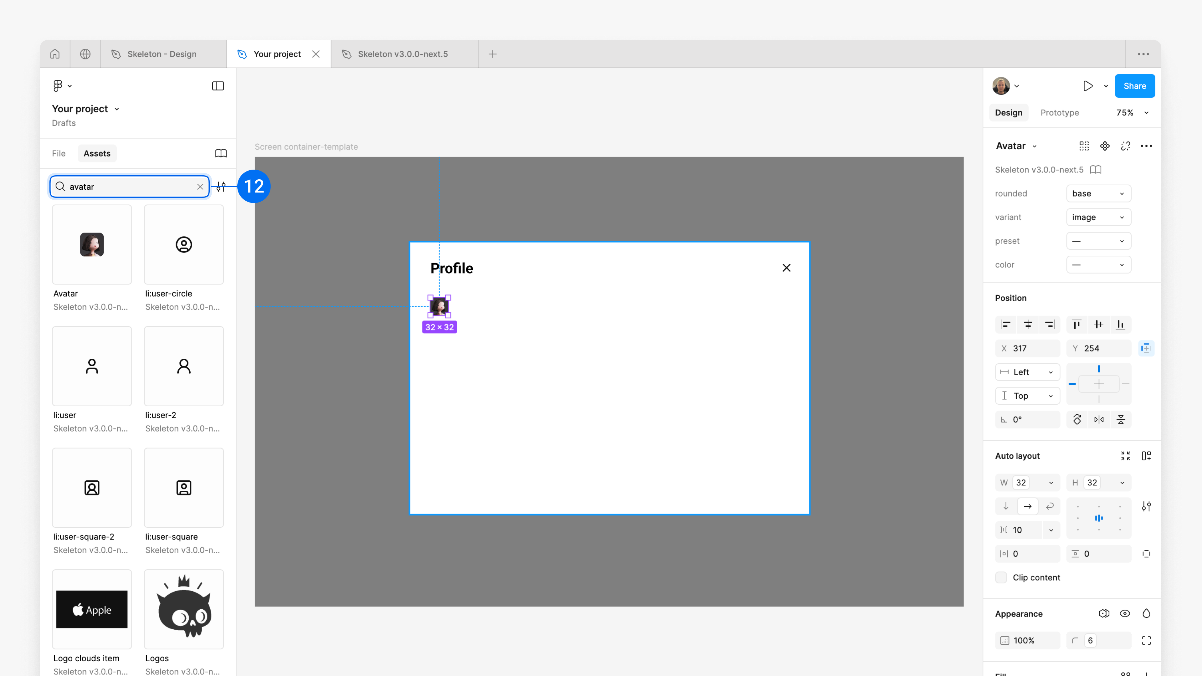Image resolution: width=1202 pixels, height=676 pixels.
Task: Click the 100% opacity field
Action: (1027, 641)
